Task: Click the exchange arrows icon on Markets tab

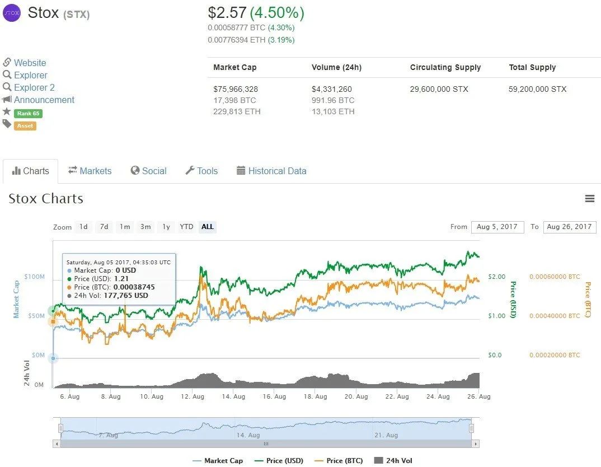Action: (x=72, y=170)
